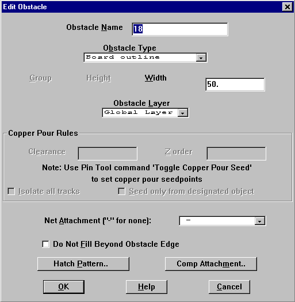Toggle Isolate all tracks checkbox
The image size is (295, 302).
(x=11, y=192)
